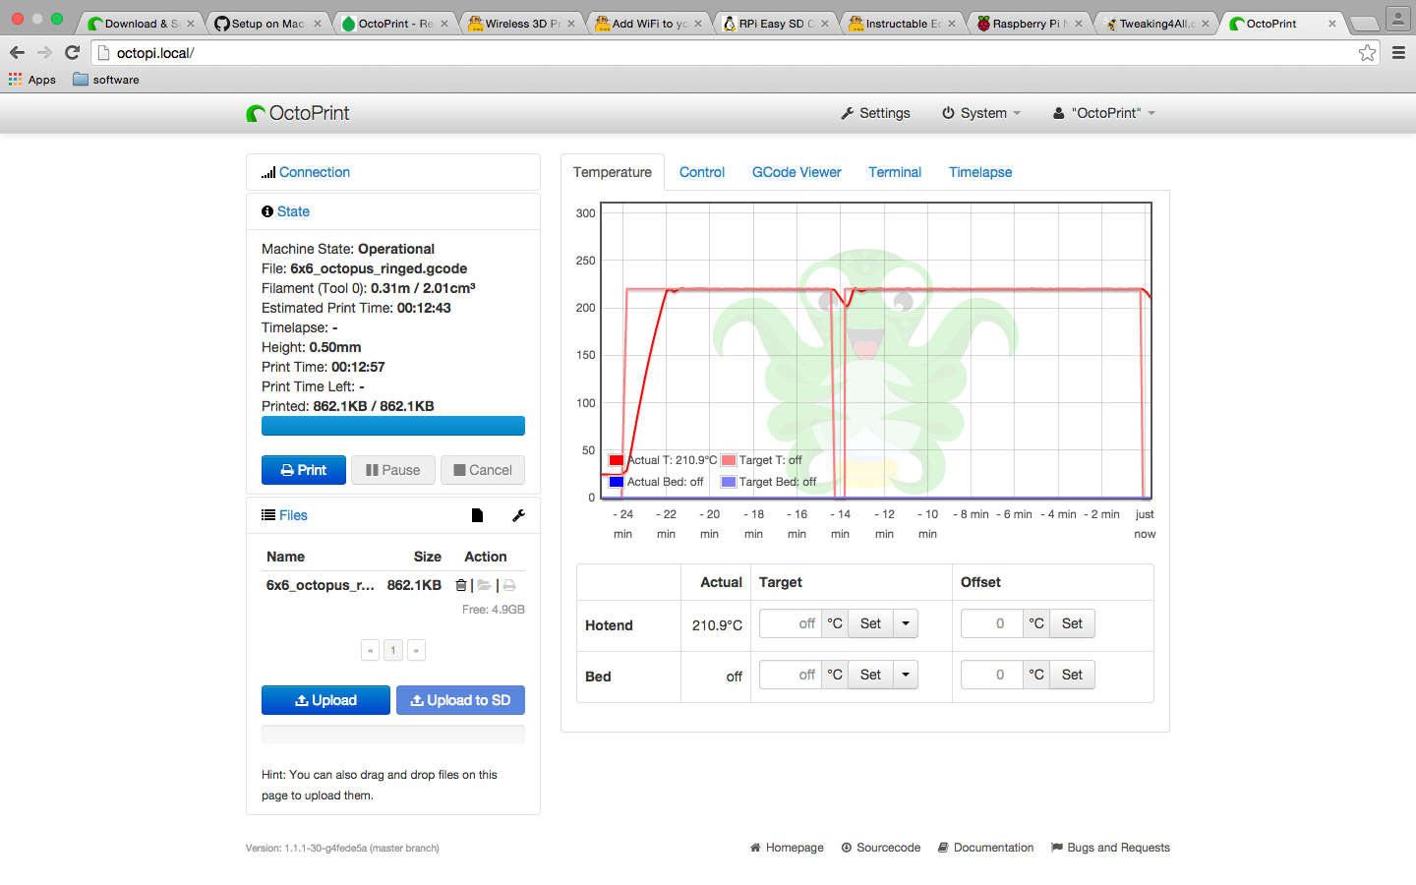Go to next page of files

[x=416, y=650]
